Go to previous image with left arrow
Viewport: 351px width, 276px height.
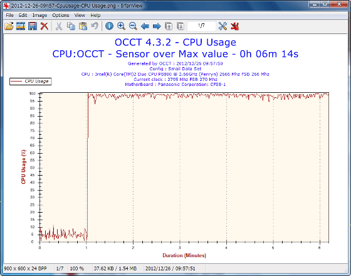[145, 26]
